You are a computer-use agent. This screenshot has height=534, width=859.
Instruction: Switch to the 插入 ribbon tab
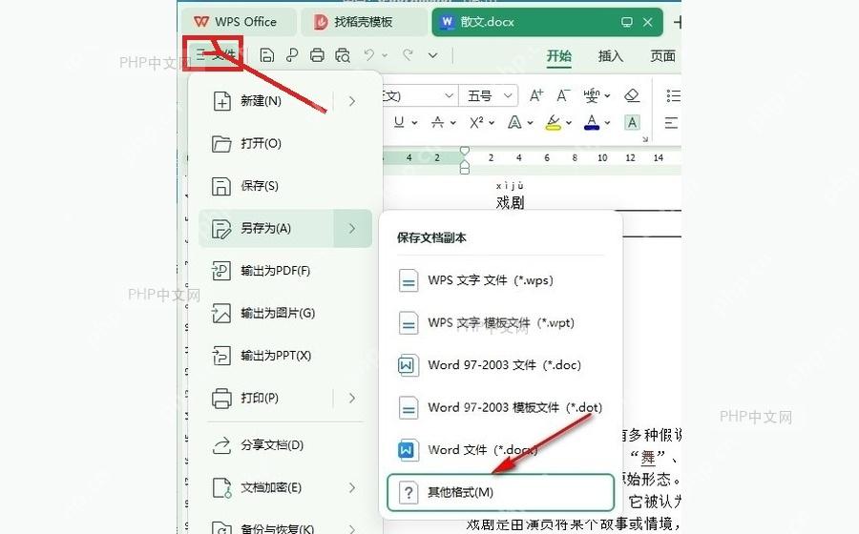[x=610, y=56]
